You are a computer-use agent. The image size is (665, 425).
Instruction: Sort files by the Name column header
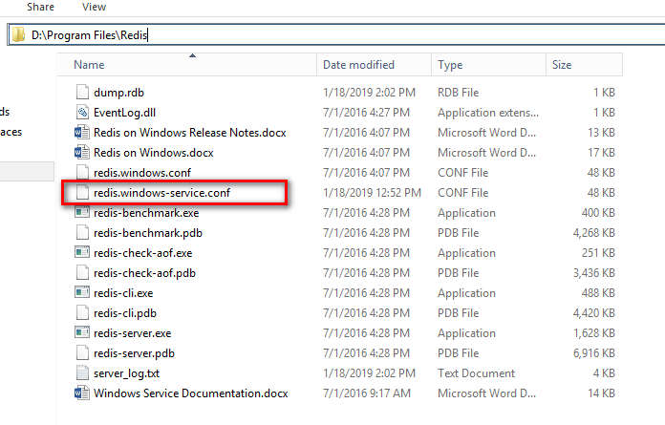(x=187, y=65)
